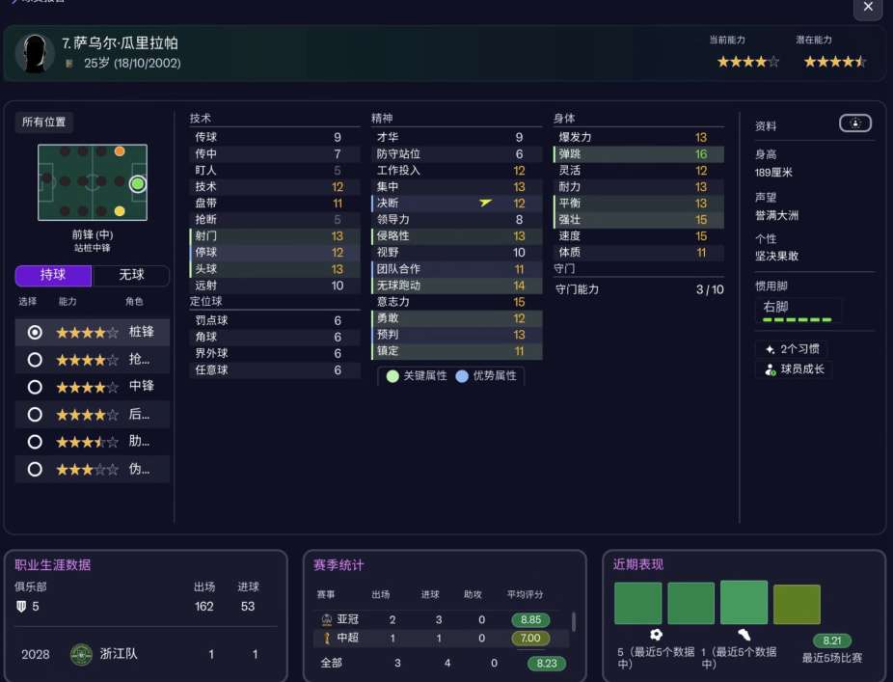The width and height of the screenshot is (893, 682).
Task: Click the 浙江队 club badge
Action: 82,654
